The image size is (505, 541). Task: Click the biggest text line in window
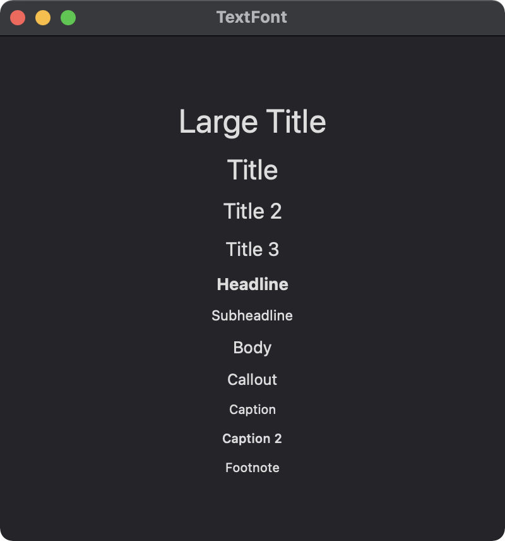[x=252, y=121]
